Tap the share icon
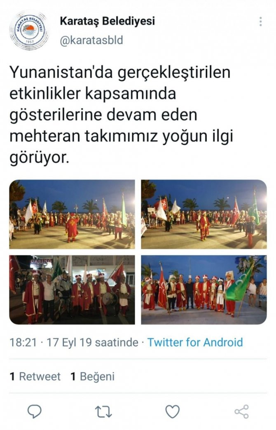 (241, 411)
